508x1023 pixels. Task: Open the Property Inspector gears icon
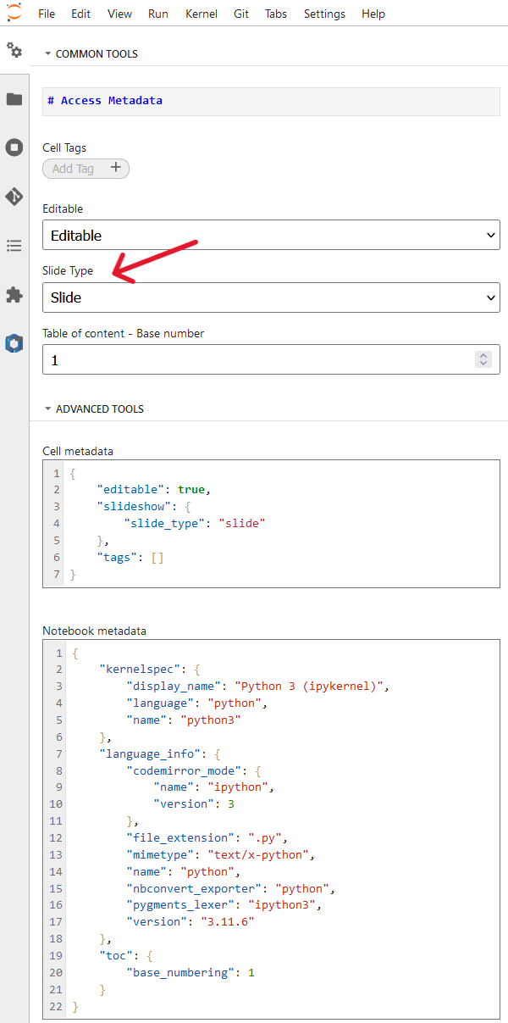coord(14,51)
